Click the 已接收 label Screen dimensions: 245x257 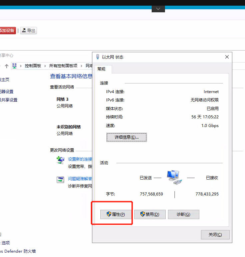click(x=212, y=178)
